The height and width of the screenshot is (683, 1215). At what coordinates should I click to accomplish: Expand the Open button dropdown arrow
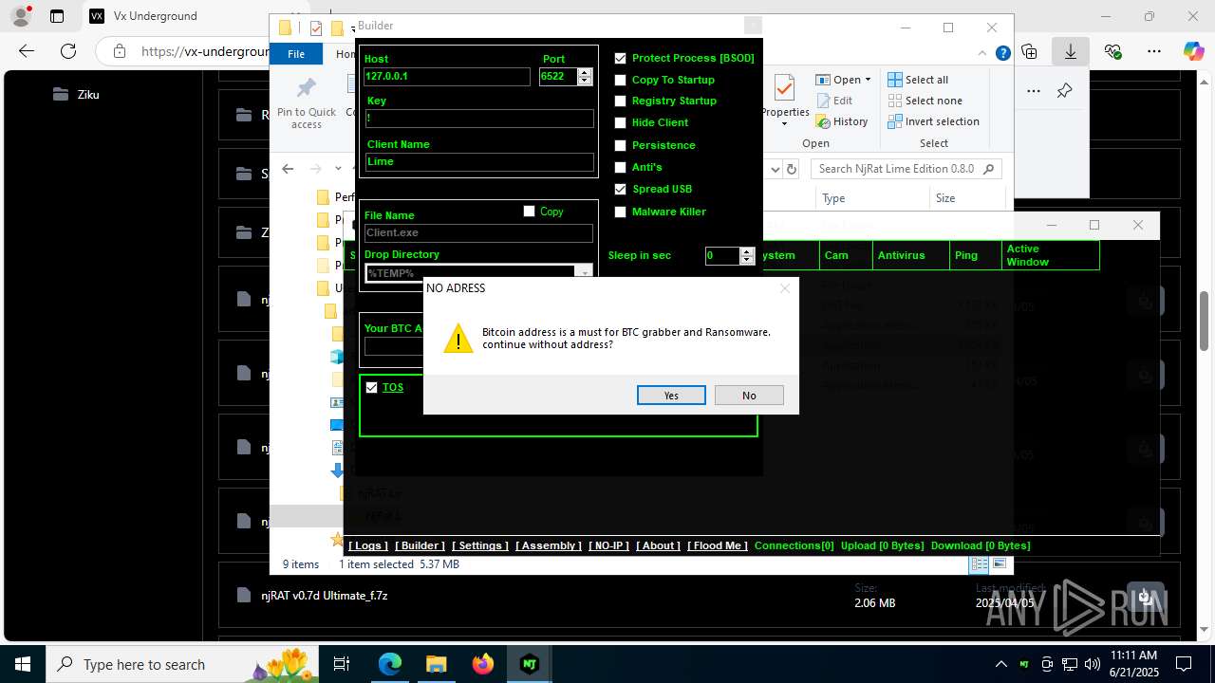(x=868, y=80)
